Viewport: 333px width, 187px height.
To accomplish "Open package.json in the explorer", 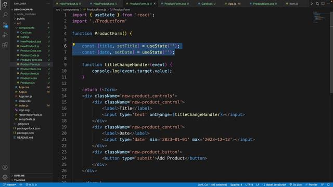I will click(x=25, y=133).
